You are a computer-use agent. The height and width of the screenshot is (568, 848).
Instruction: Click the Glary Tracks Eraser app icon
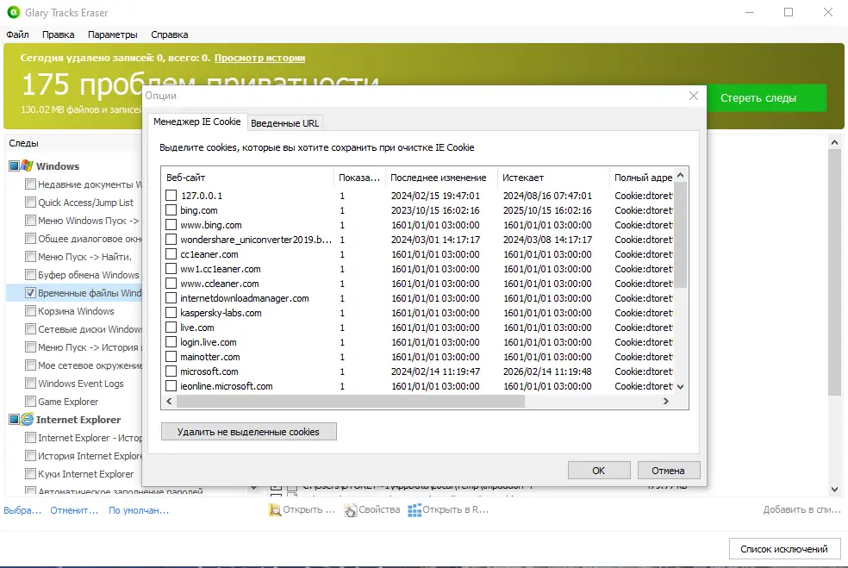coord(14,12)
